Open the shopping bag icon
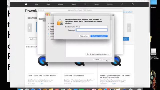 (132, 4)
